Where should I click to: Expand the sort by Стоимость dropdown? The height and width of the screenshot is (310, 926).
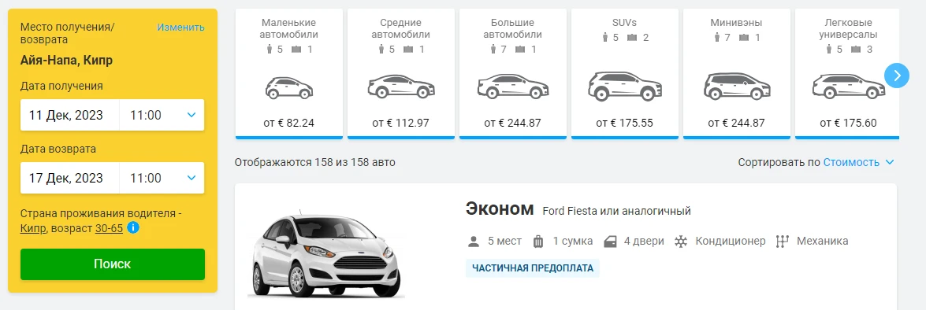point(859,162)
